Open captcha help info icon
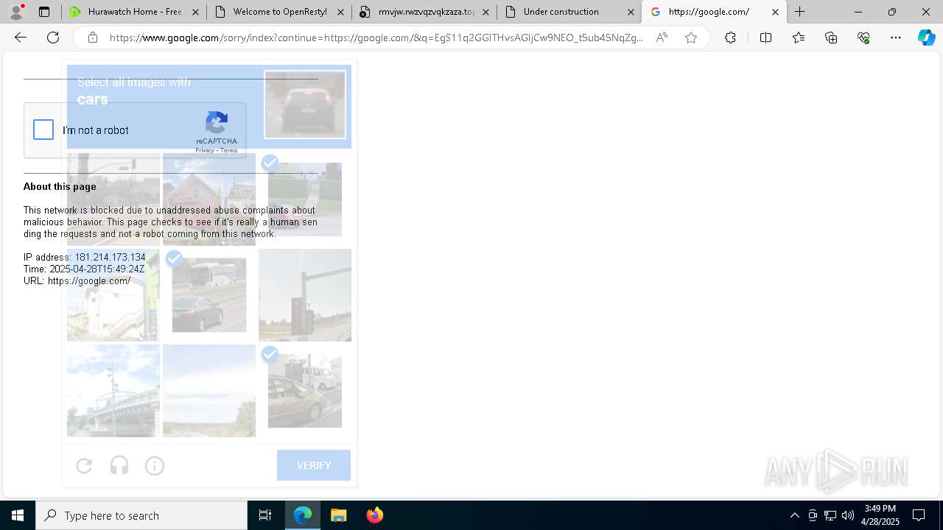 [155, 465]
